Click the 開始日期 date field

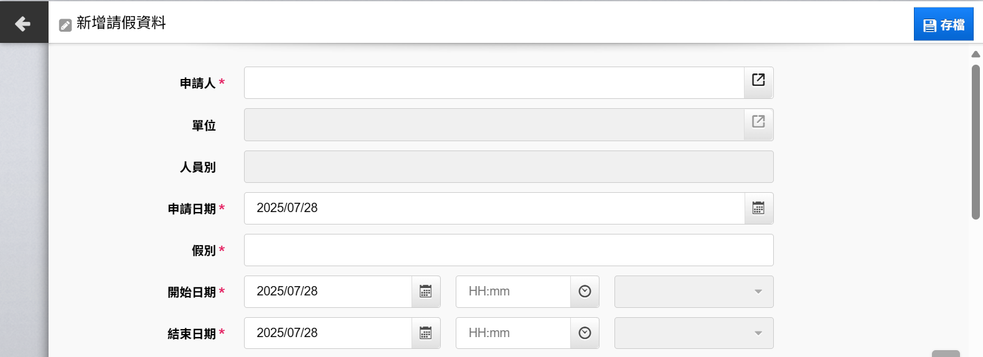coord(328,292)
